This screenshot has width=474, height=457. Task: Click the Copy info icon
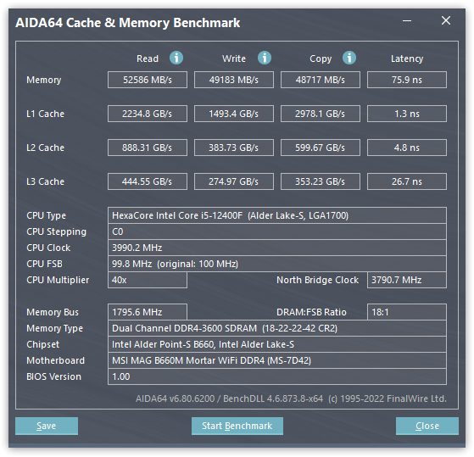click(349, 58)
